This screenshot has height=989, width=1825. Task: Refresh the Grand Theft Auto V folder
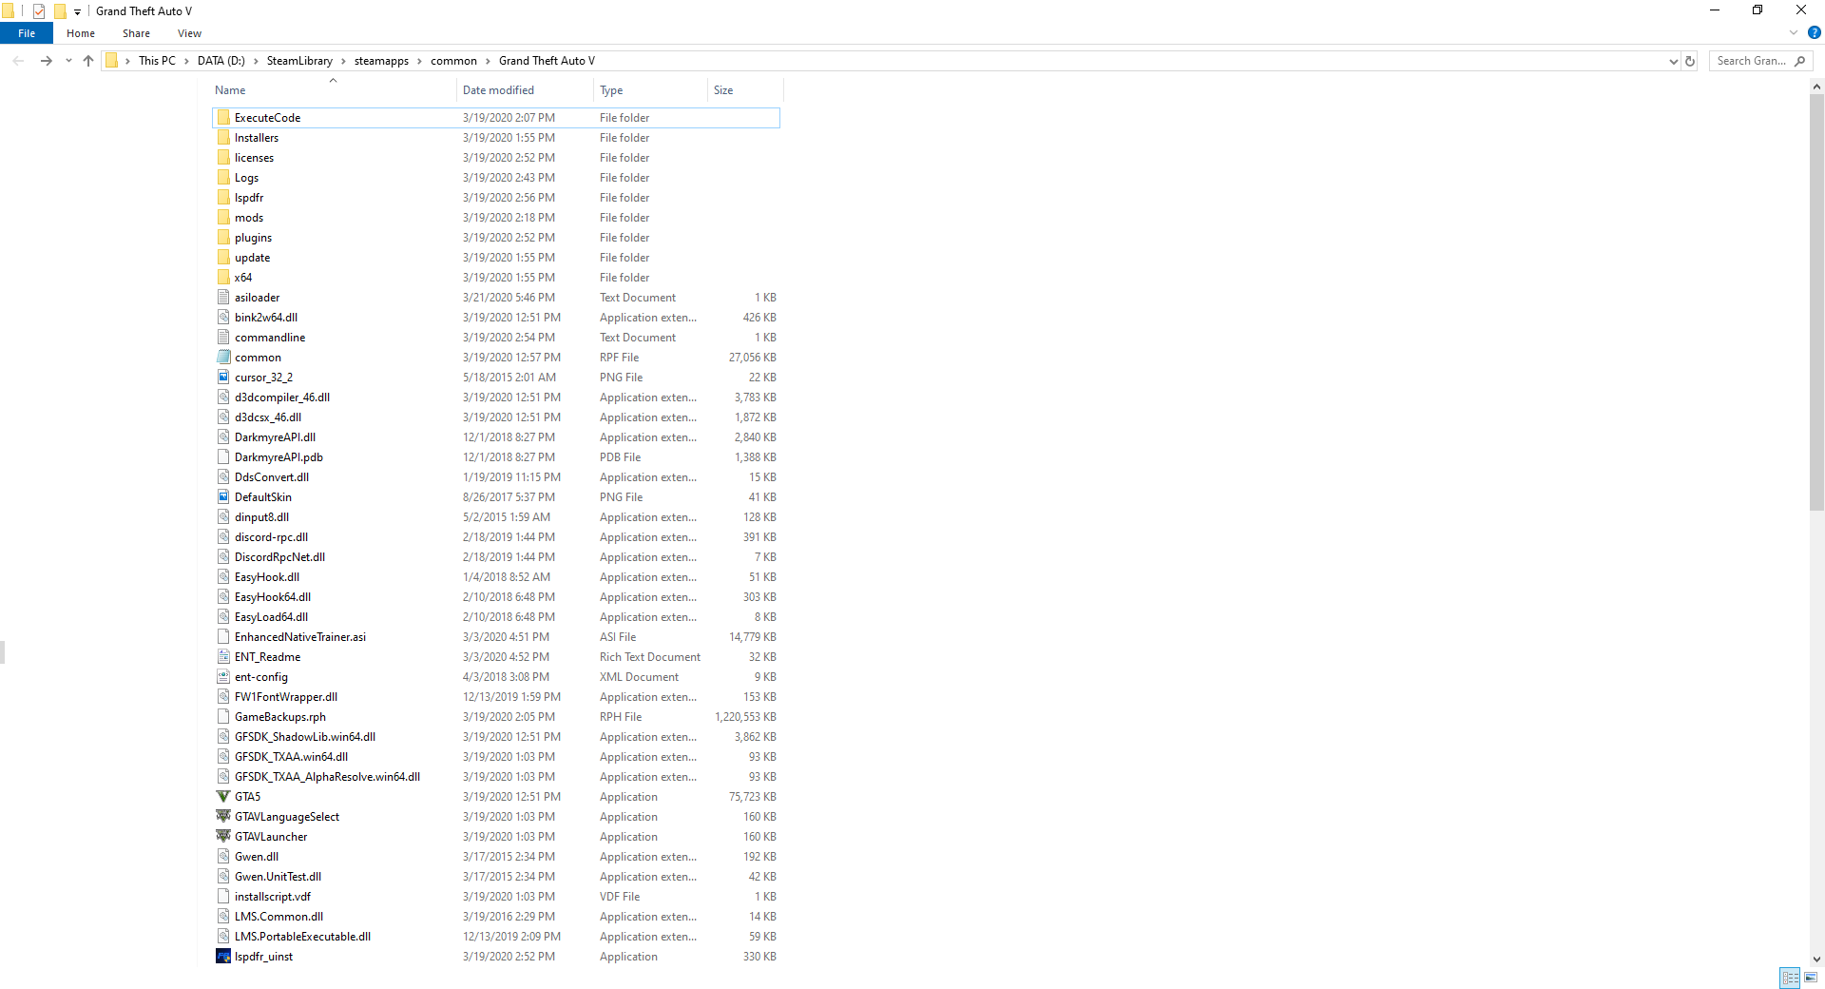coord(1690,61)
